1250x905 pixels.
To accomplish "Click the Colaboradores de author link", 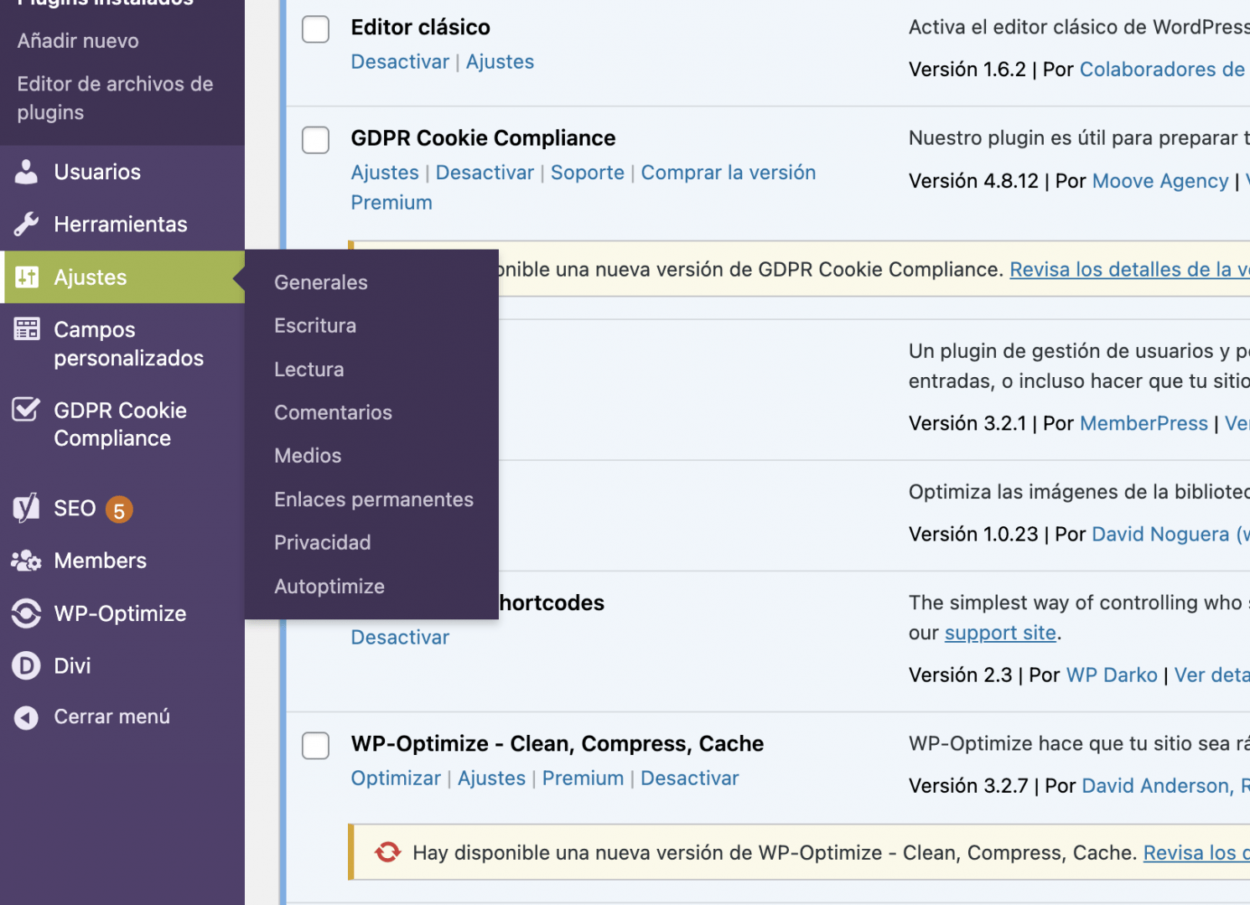I will click(1164, 70).
